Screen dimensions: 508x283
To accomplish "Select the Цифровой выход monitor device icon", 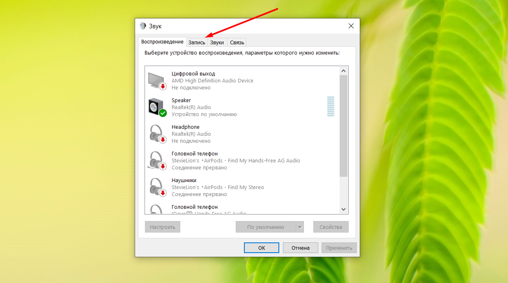I will (x=157, y=81).
